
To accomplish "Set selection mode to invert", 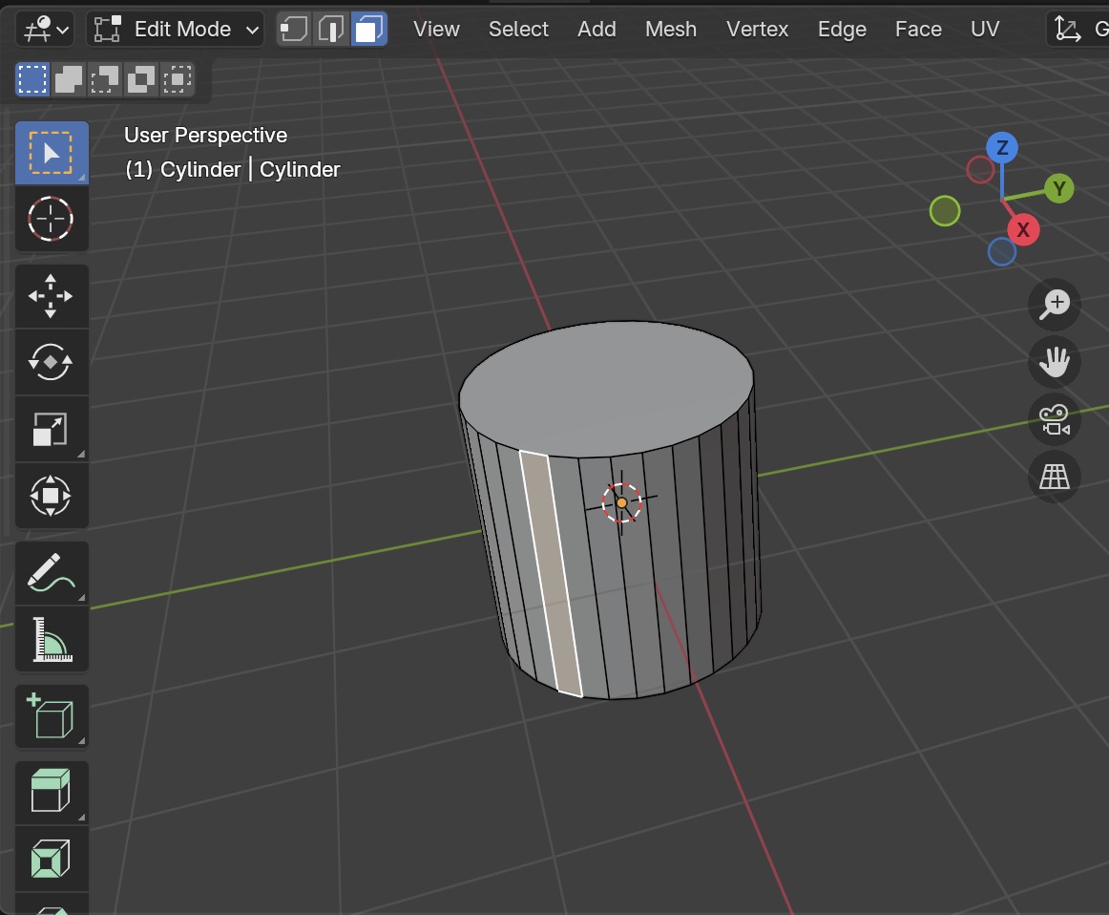I will tap(140, 78).
